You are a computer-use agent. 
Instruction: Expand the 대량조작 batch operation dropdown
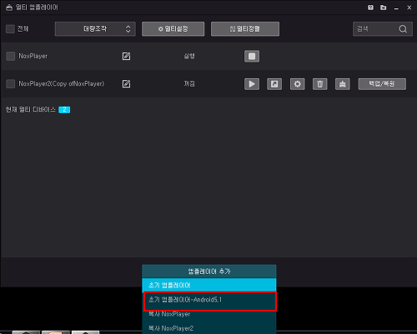(x=95, y=29)
